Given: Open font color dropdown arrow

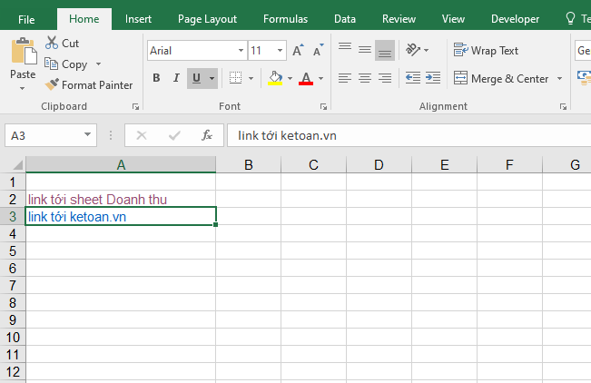Looking at the screenshot, I should [320, 78].
